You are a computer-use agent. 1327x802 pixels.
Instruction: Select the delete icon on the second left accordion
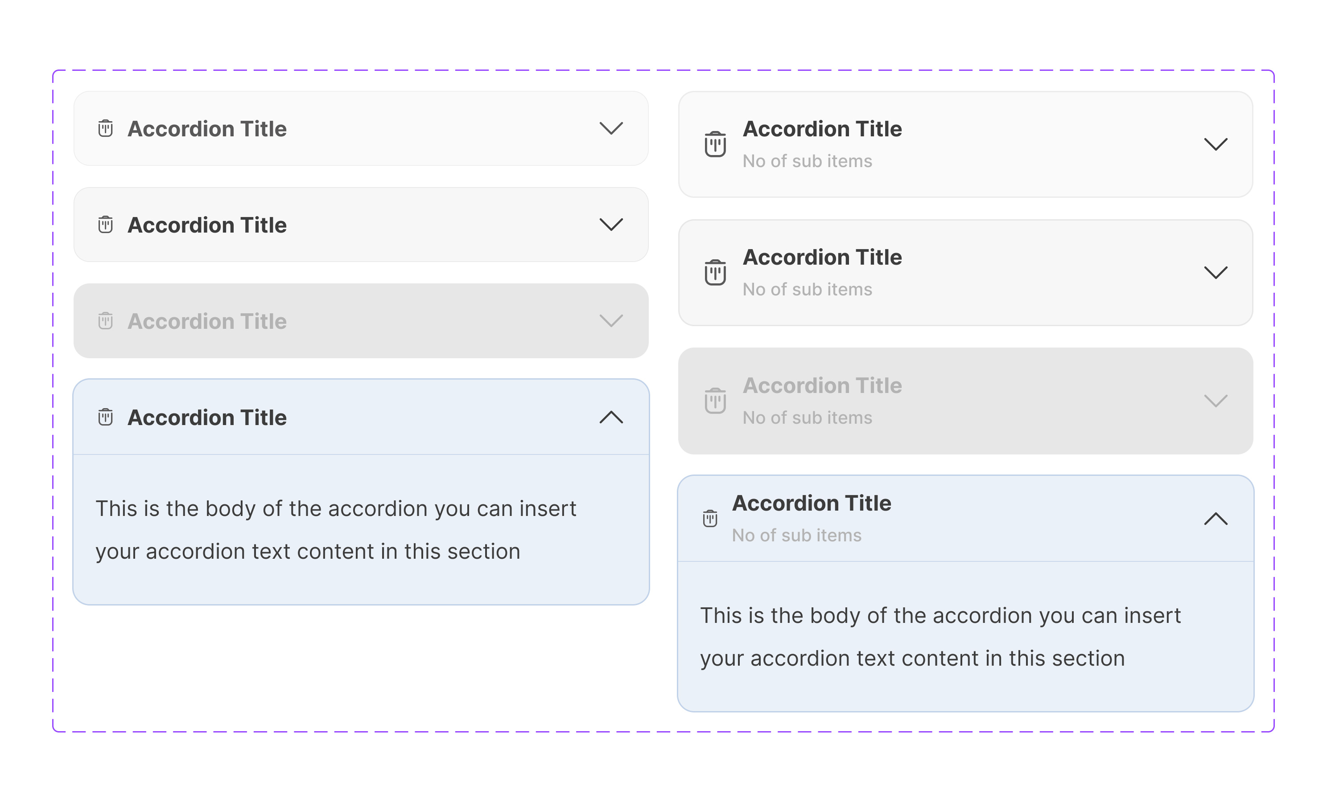tap(106, 225)
